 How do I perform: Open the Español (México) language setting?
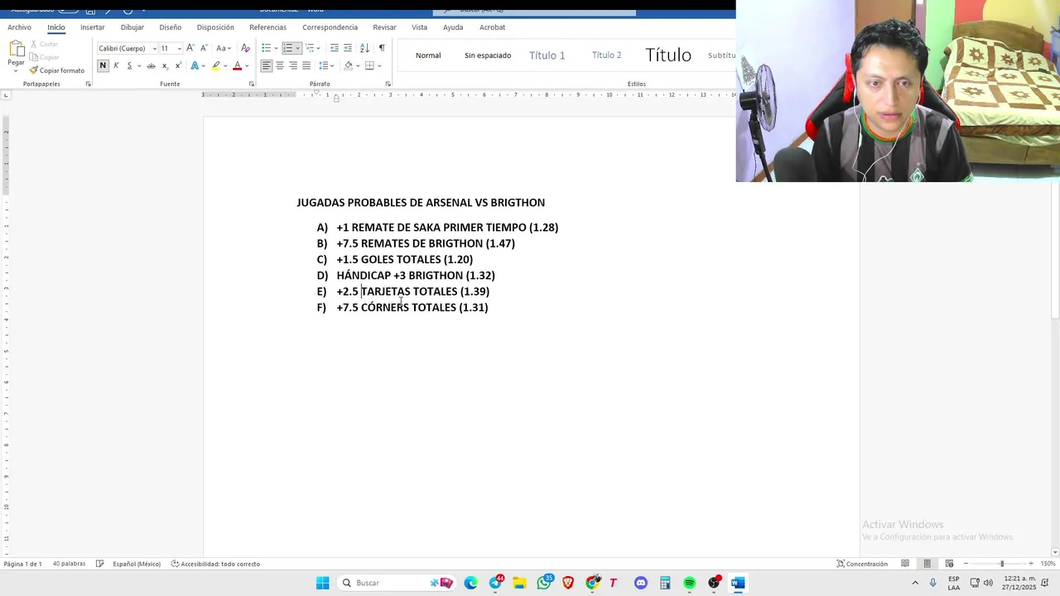(x=137, y=564)
